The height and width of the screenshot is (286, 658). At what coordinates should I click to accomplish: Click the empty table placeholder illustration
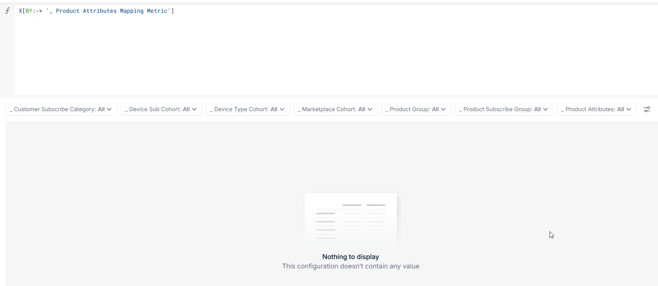(351, 220)
